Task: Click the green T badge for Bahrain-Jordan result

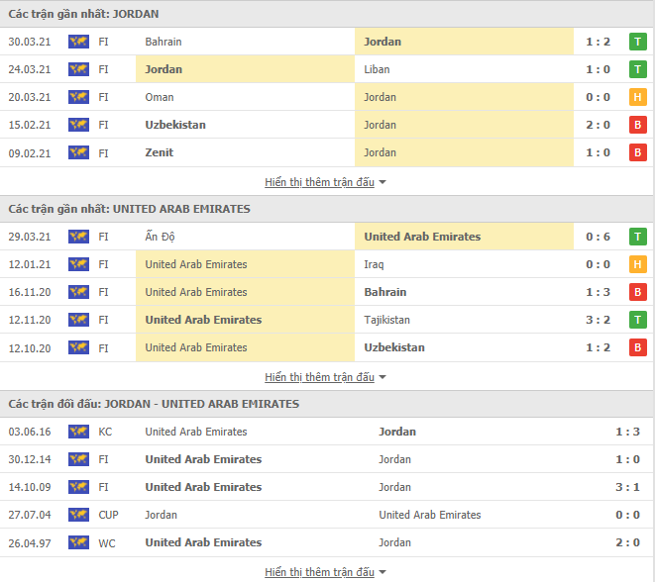Action: point(638,42)
